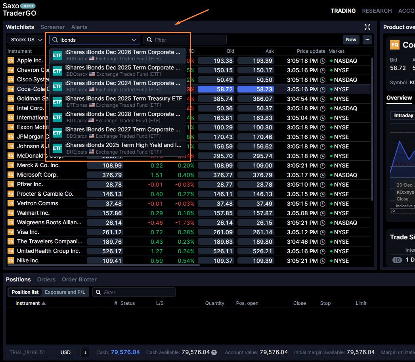Click the Cash available help question icon

pyautogui.click(x=214, y=352)
